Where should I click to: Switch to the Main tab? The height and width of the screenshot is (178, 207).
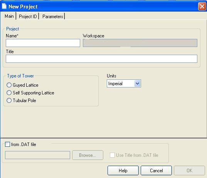coord(9,16)
